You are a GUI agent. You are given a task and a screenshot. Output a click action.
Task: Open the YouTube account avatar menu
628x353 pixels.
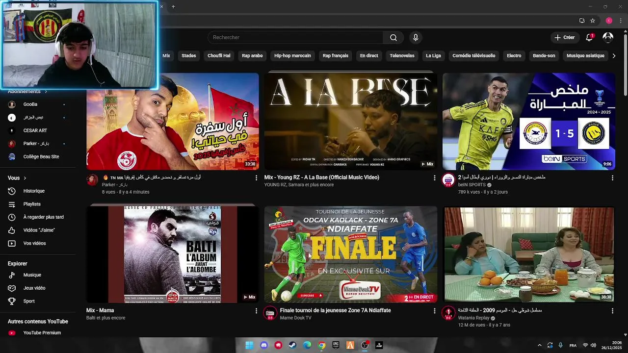[x=608, y=38]
